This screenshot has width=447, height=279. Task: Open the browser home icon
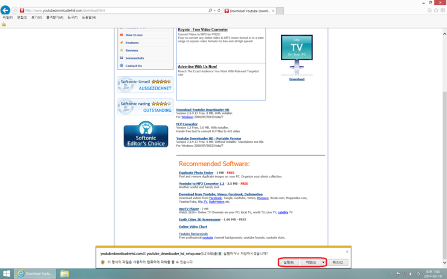429,10
